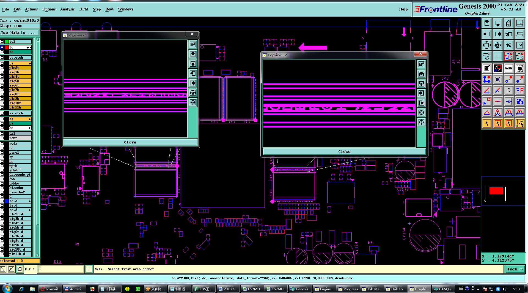The height and width of the screenshot is (293, 528).
Task: Click the question mark help icon
Action: [x=520, y=45]
